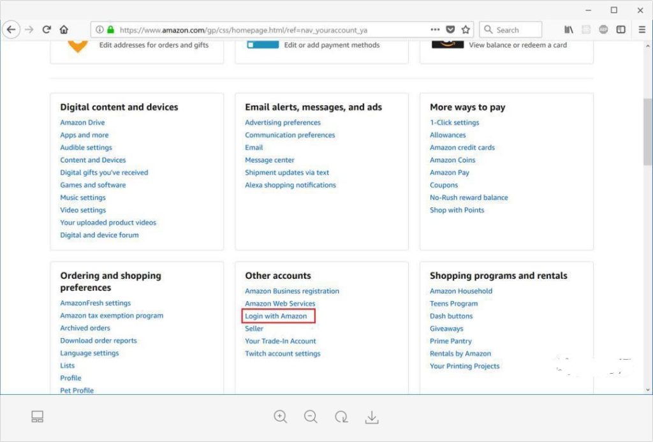Download the image with the download icon
This screenshot has height=442, width=653.
(x=372, y=417)
